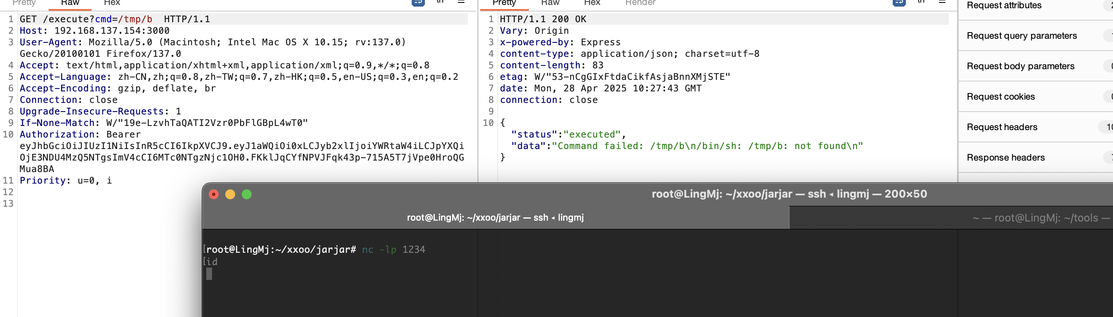Click the content-type: application/json header
1113x317 pixels.
(x=630, y=54)
